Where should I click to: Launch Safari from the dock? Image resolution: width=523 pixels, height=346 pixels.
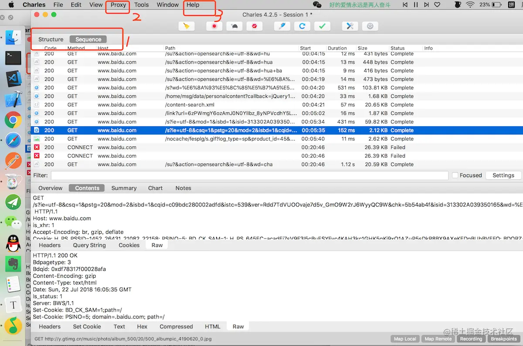tap(14, 140)
